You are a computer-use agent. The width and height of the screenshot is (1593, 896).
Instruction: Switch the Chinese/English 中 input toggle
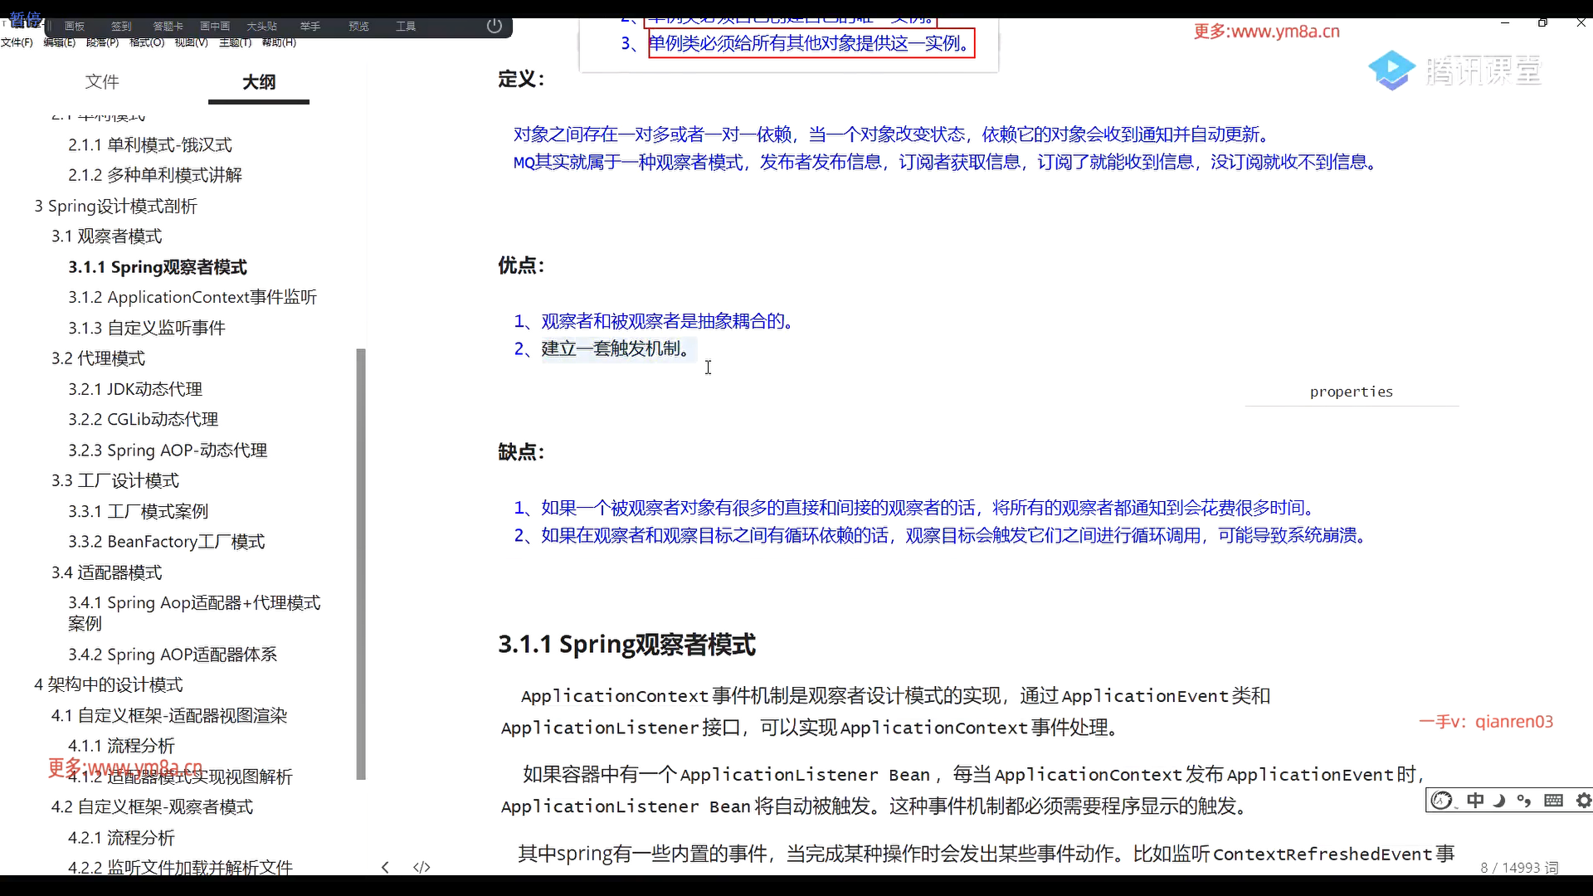(1475, 801)
